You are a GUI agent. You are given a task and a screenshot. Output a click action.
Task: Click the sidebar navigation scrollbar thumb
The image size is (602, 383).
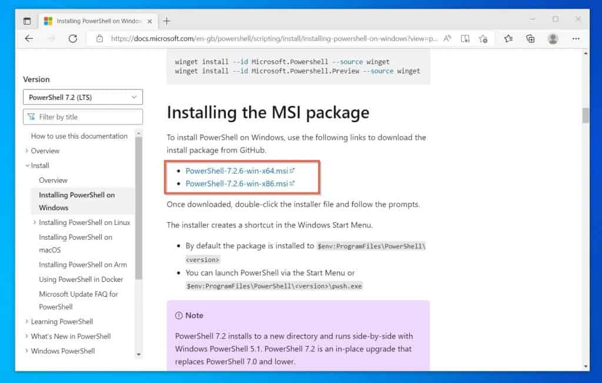(x=139, y=207)
